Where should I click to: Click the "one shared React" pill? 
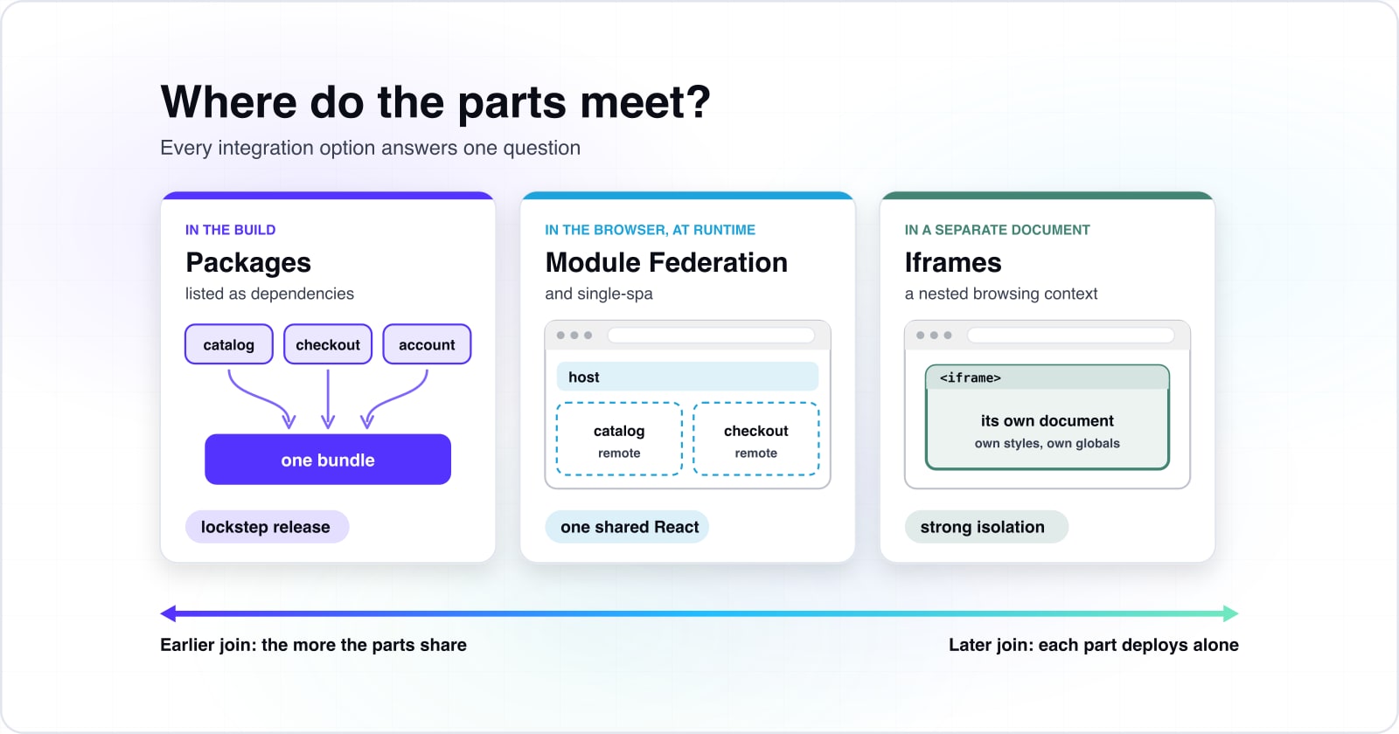[x=627, y=527]
